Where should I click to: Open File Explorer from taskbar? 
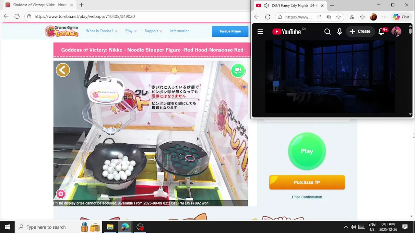[x=110, y=227]
